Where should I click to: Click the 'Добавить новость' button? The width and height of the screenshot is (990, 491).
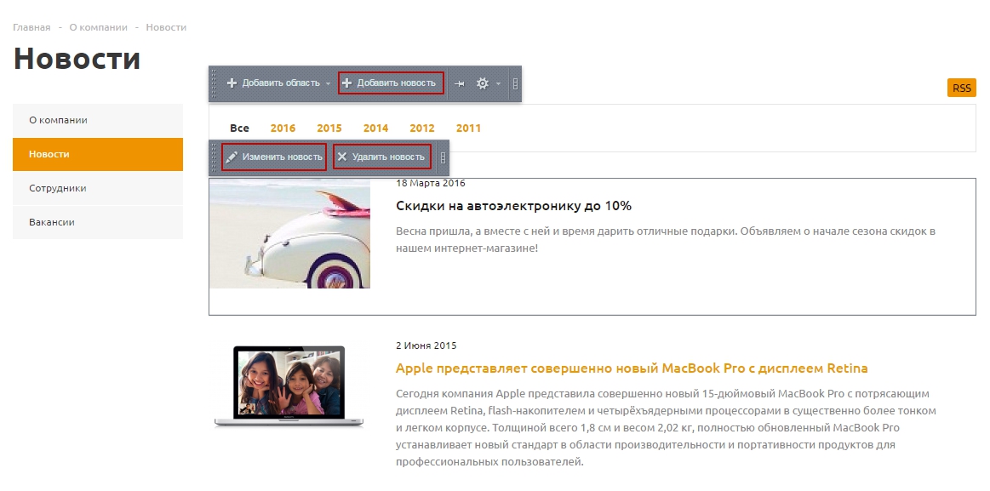391,83
